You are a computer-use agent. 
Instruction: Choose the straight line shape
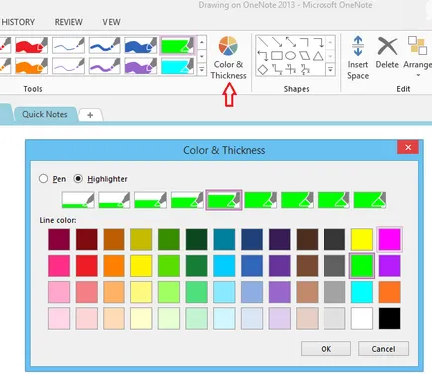click(x=263, y=42)
